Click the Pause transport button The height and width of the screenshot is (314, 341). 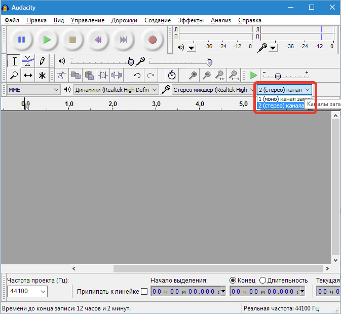pos(21,40)
